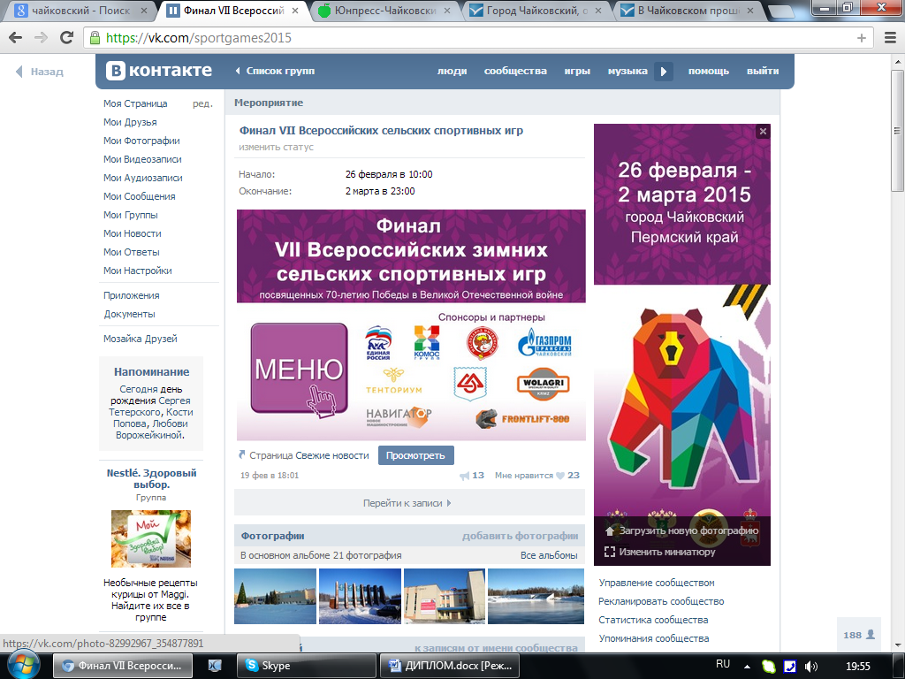Viewport: 905px width, 679px height.
Task: Open люди in the header
Action: click(452, 71)
